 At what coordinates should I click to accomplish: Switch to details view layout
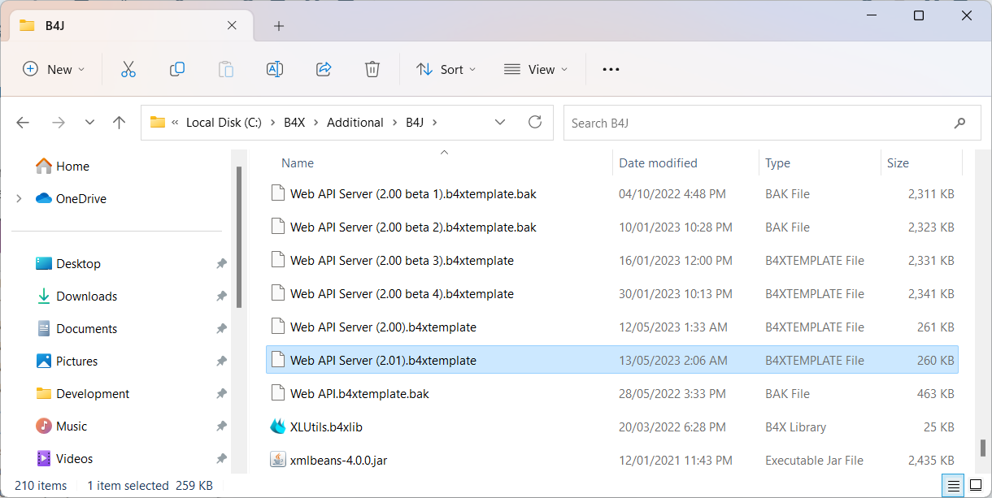(x=955, y=486)
